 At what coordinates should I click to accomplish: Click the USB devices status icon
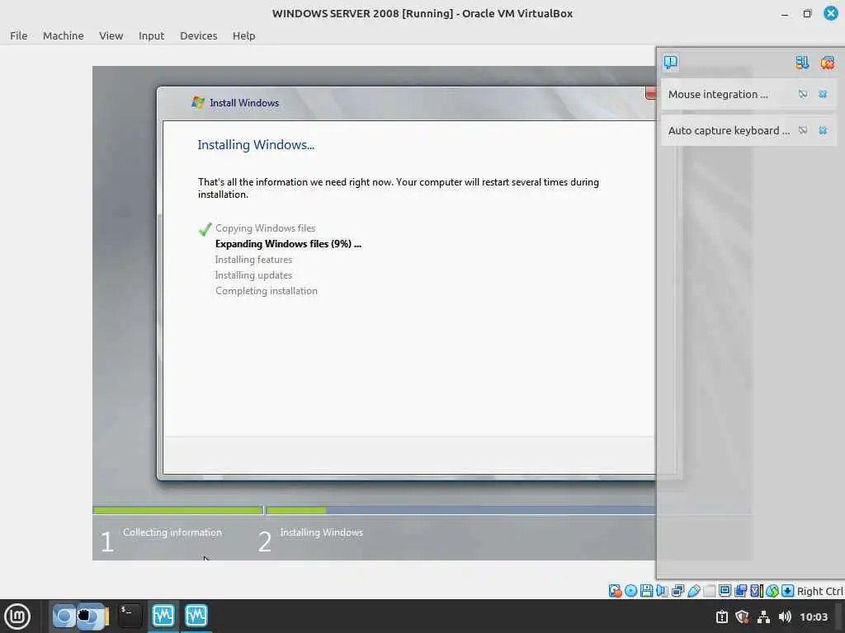pos(693,591)
